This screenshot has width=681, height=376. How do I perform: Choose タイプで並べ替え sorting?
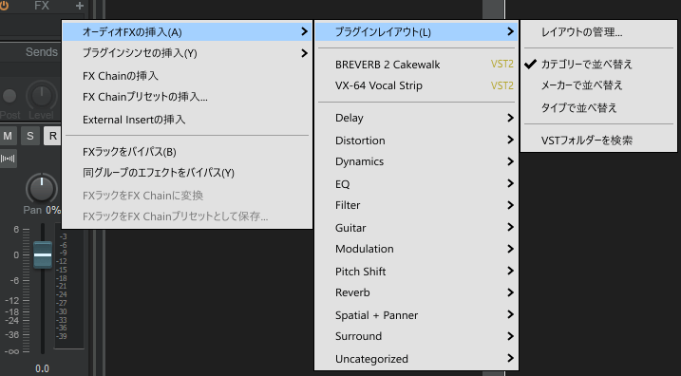pos(598,107)
